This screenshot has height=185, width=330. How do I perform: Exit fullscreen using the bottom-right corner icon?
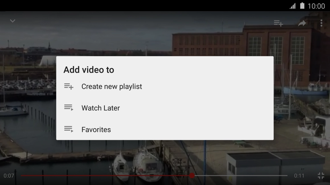click(x=321, y=176)
